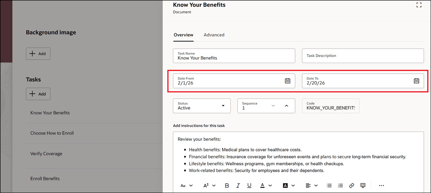The height and width of the screenshot is (193, 431).
Task: Switch to the Advanced tab
Action: pos(214,35)
